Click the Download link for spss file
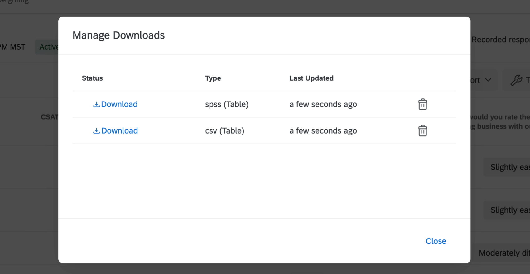530x274 pixels. click(119, 104)
